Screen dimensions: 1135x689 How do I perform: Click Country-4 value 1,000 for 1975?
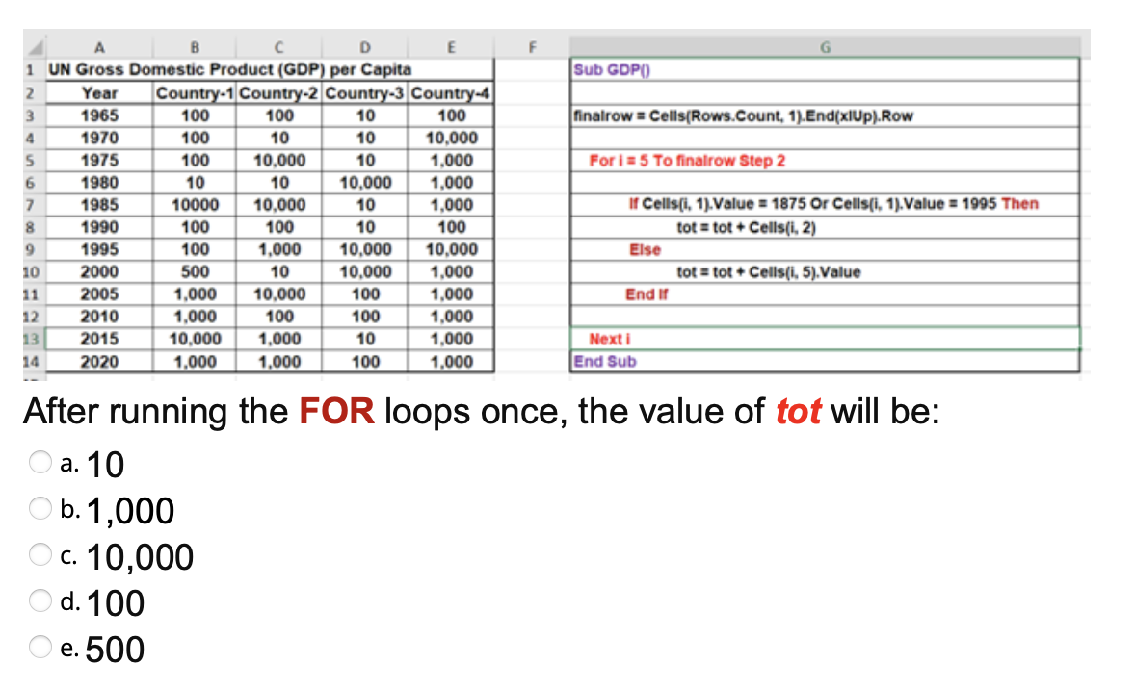click(x=451, y=160)
